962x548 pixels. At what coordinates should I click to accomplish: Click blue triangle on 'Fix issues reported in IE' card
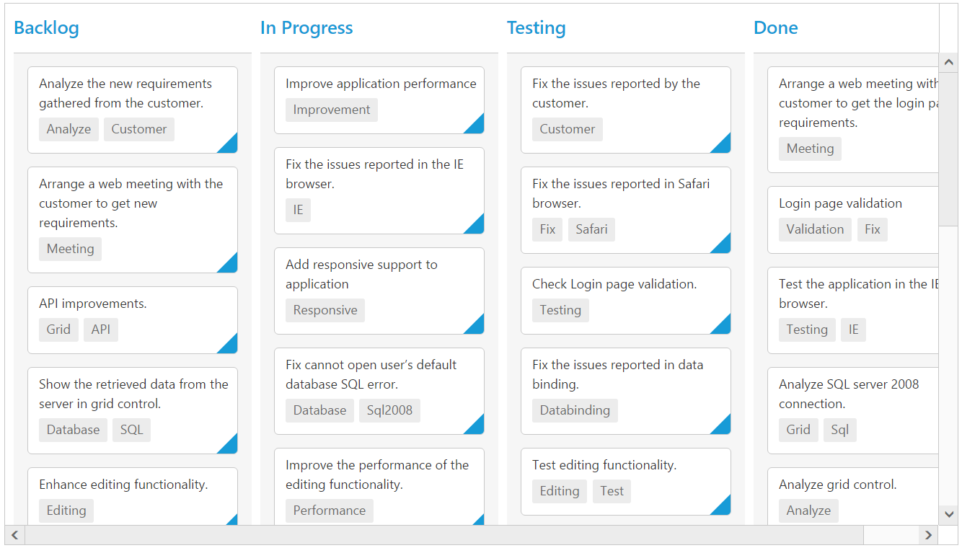[477, 226]
